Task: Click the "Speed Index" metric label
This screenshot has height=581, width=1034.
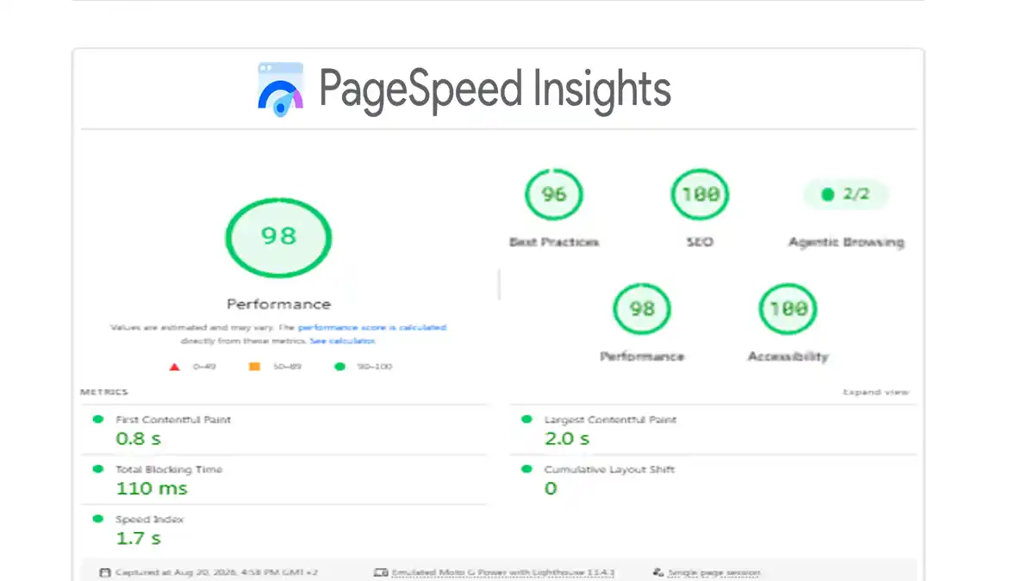Action: coord(150,520)
